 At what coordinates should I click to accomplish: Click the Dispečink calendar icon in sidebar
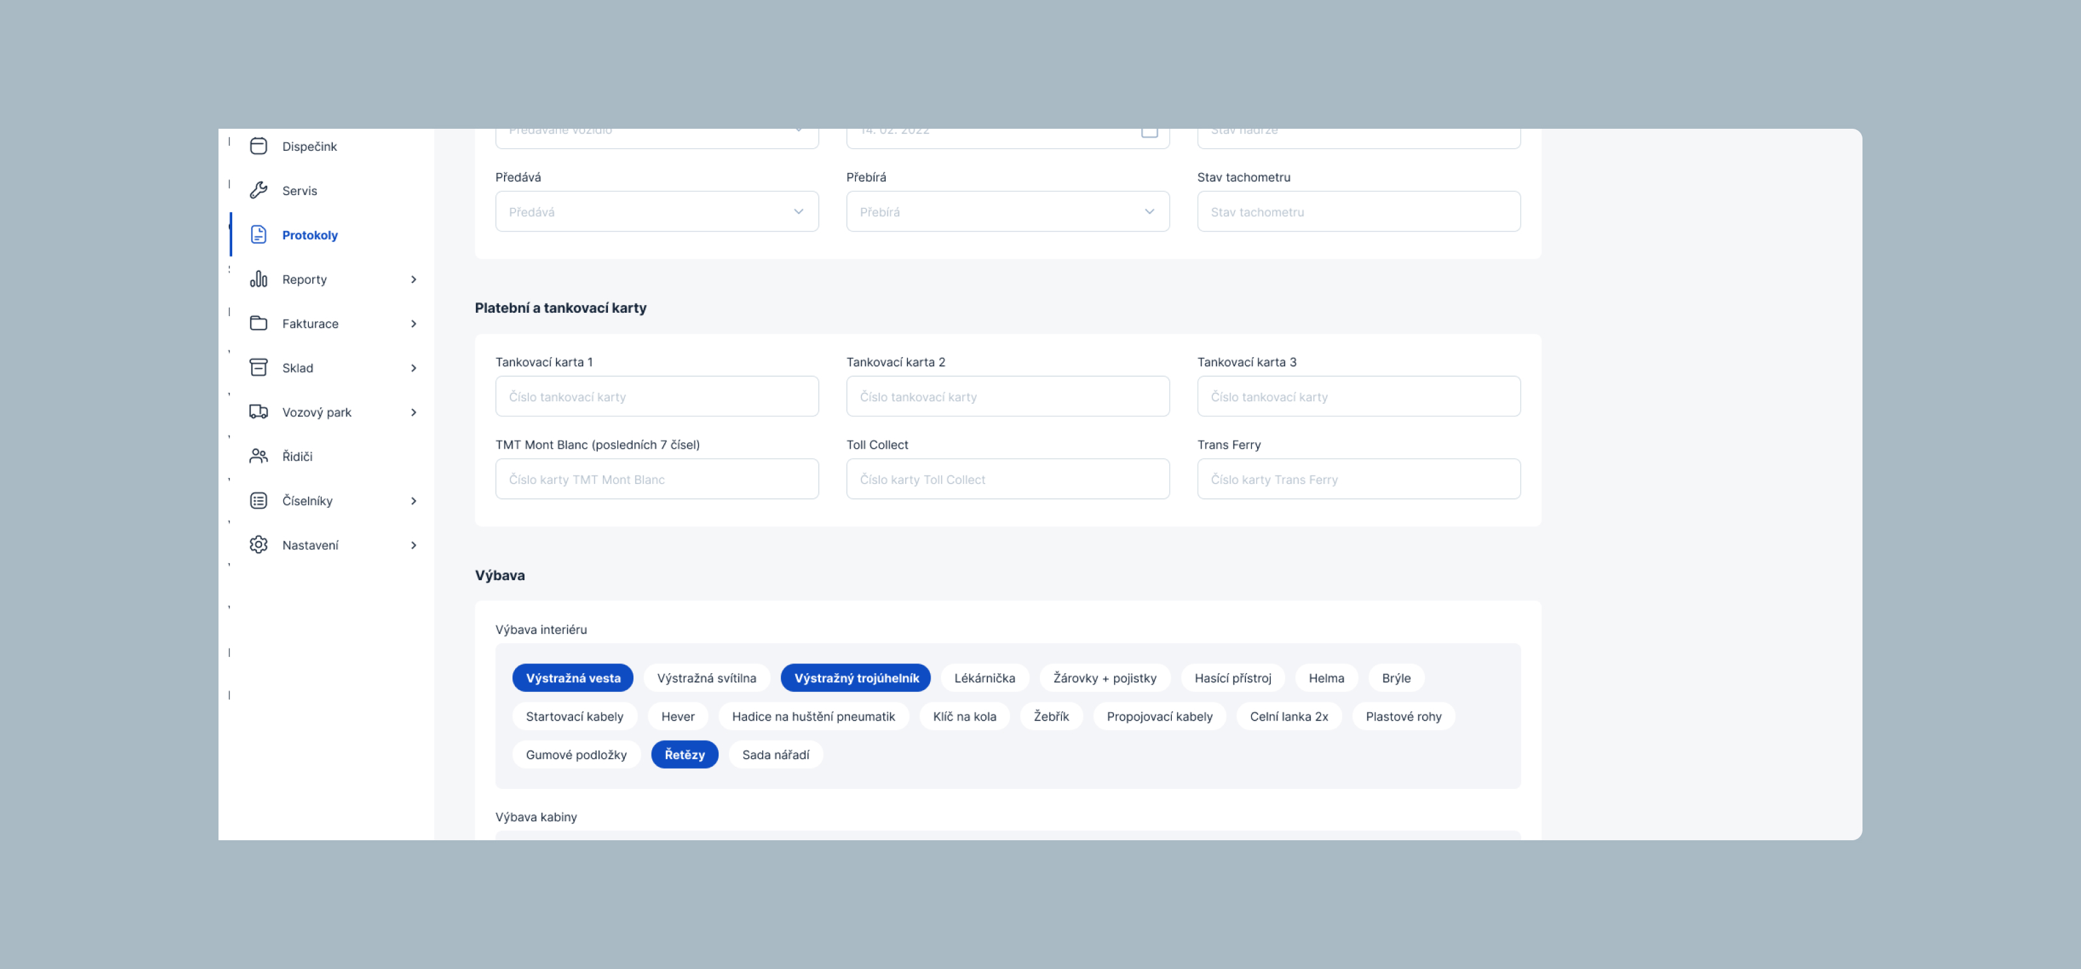pyautogui.click(x=259, y=146)
